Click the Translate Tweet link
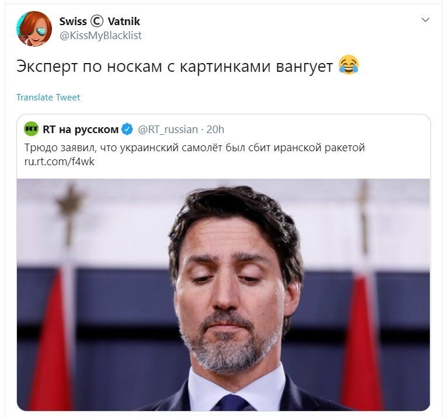448x418 pixels. [x=48, y=97]
